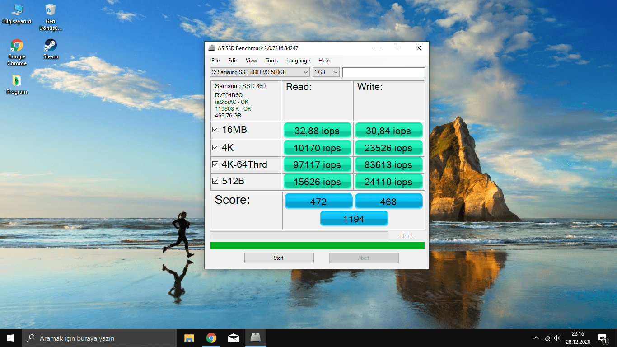Click the 119808 K - OK alignment status
617x347 pixels.
(x=233, y=109)
